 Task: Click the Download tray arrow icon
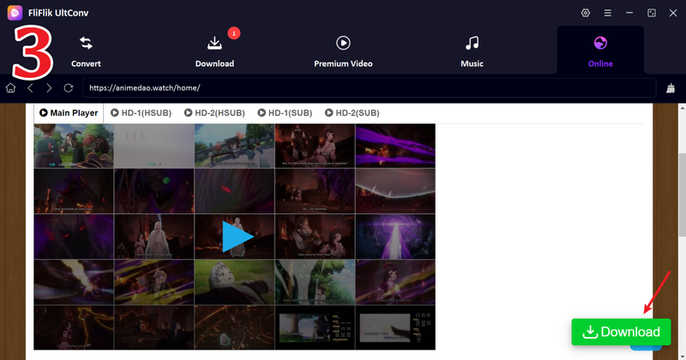[x=214, y=43]
